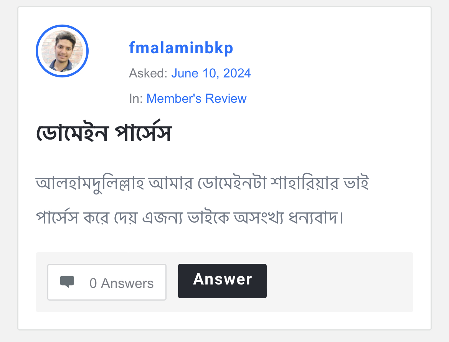Click the gray Asked: label
The image size is (449, 342).
coord(148,73)
